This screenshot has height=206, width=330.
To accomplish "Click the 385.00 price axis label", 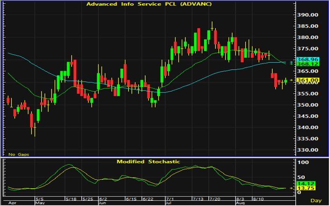I will pos(308,26).
